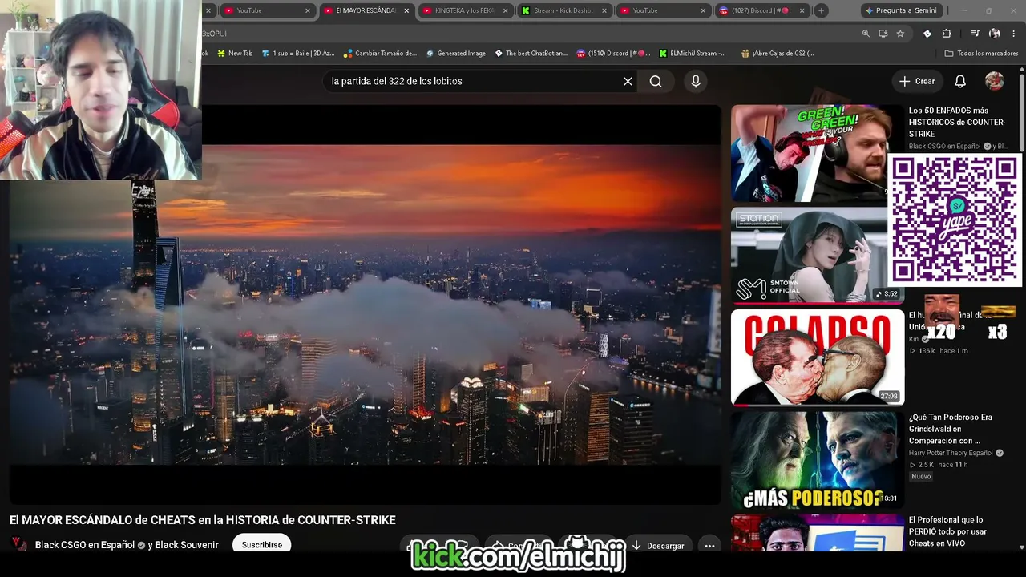Open the New Tab bookmark
Viewport: 1026px width, 577px height.
[x=234, y=54]
